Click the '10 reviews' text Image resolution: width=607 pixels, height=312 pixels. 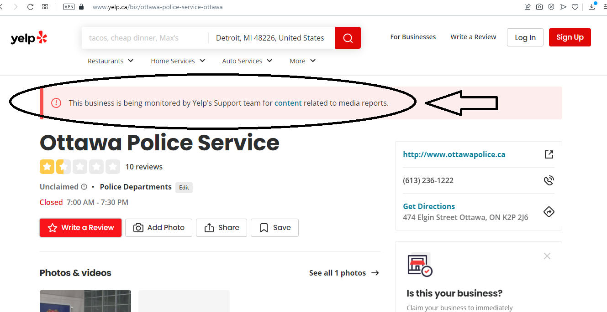coord(144,167)
